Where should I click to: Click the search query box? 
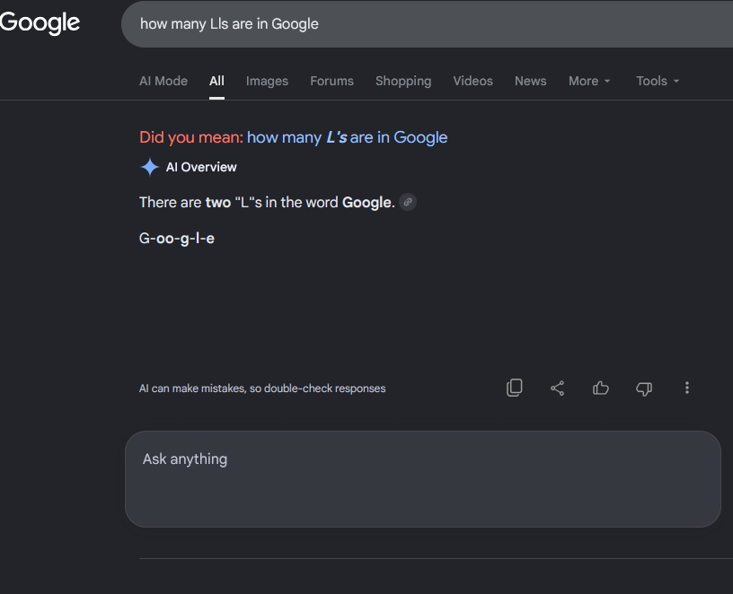(x=427, y=24)
